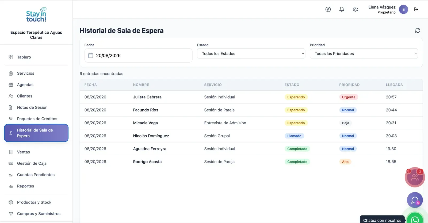Click the Compras y Suministros cart icon

click(x=11, y=214)
